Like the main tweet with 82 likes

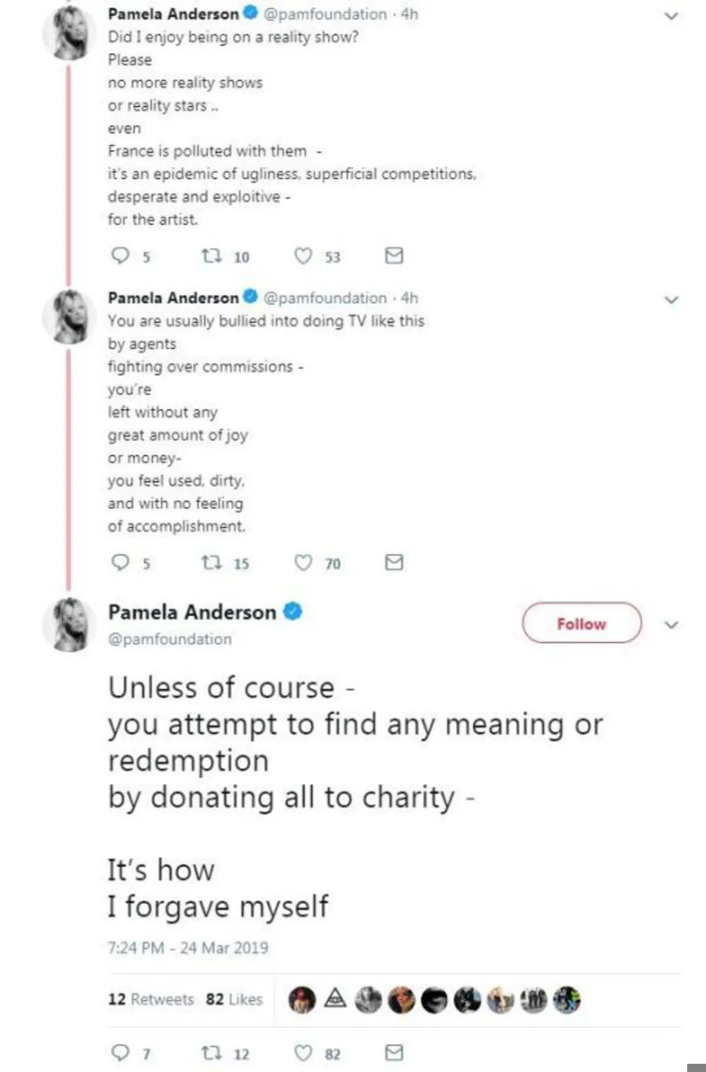(x=303, y=1053)
